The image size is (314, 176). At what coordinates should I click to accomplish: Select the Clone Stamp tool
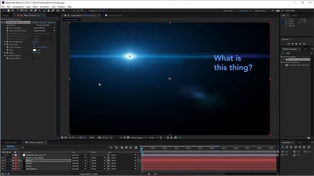pyautogui.click(x=49, y=11)
